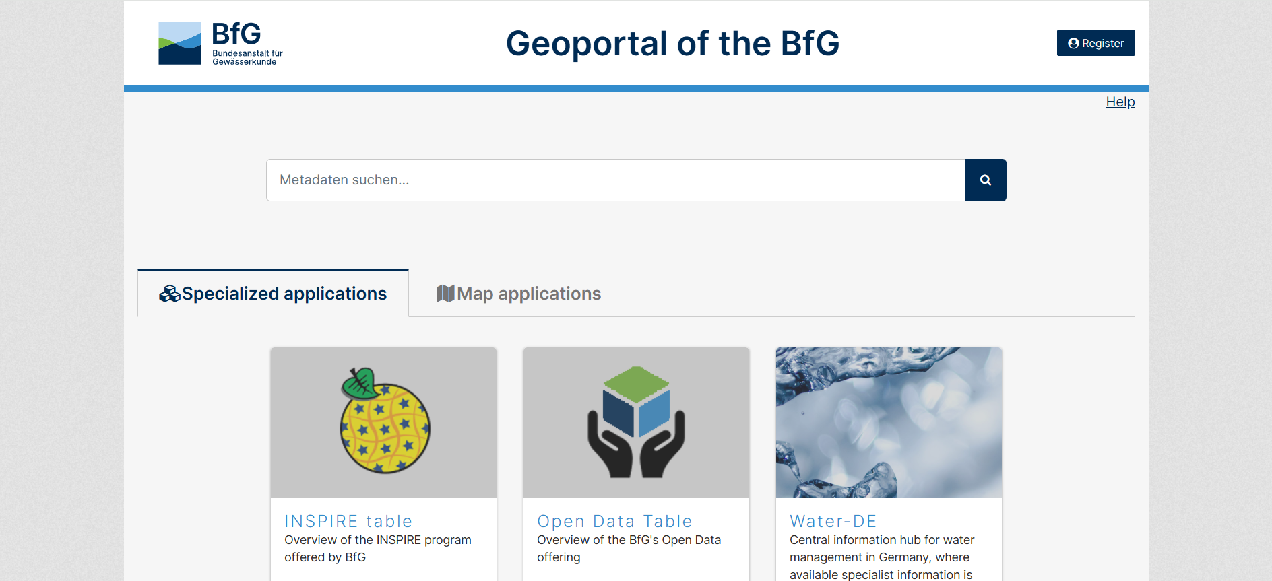Click the 'Bundesanstalt für Gewässerkunde' logo text
Image resolution: width=1272 pixels, height=581 pixels.
247,57
